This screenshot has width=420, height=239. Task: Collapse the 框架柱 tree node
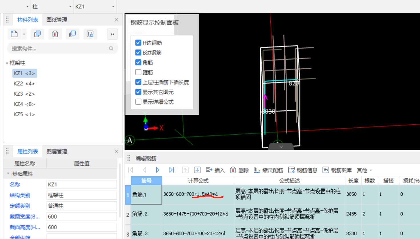(7, 63)
